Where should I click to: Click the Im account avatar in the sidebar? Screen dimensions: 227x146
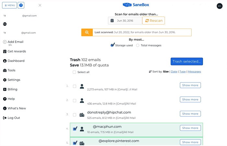5,24
